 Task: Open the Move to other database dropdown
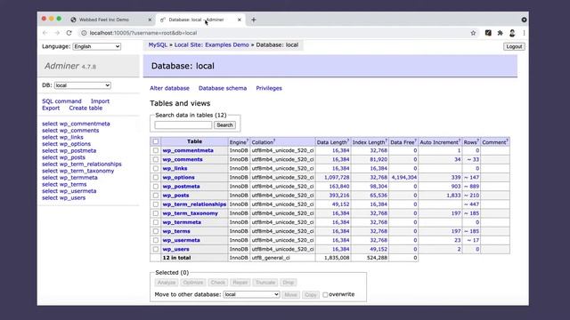[251, 294]
